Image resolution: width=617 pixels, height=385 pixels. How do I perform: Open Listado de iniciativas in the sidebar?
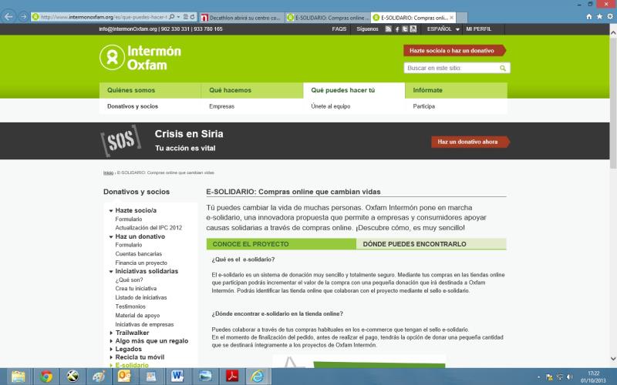point(141,298)
